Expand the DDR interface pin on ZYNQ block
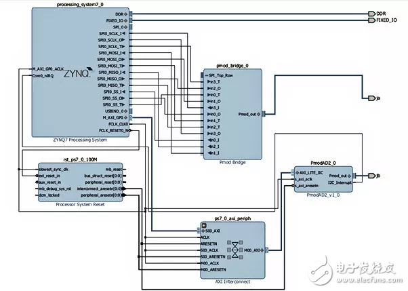The image size is (408, 291). (131, 14)
